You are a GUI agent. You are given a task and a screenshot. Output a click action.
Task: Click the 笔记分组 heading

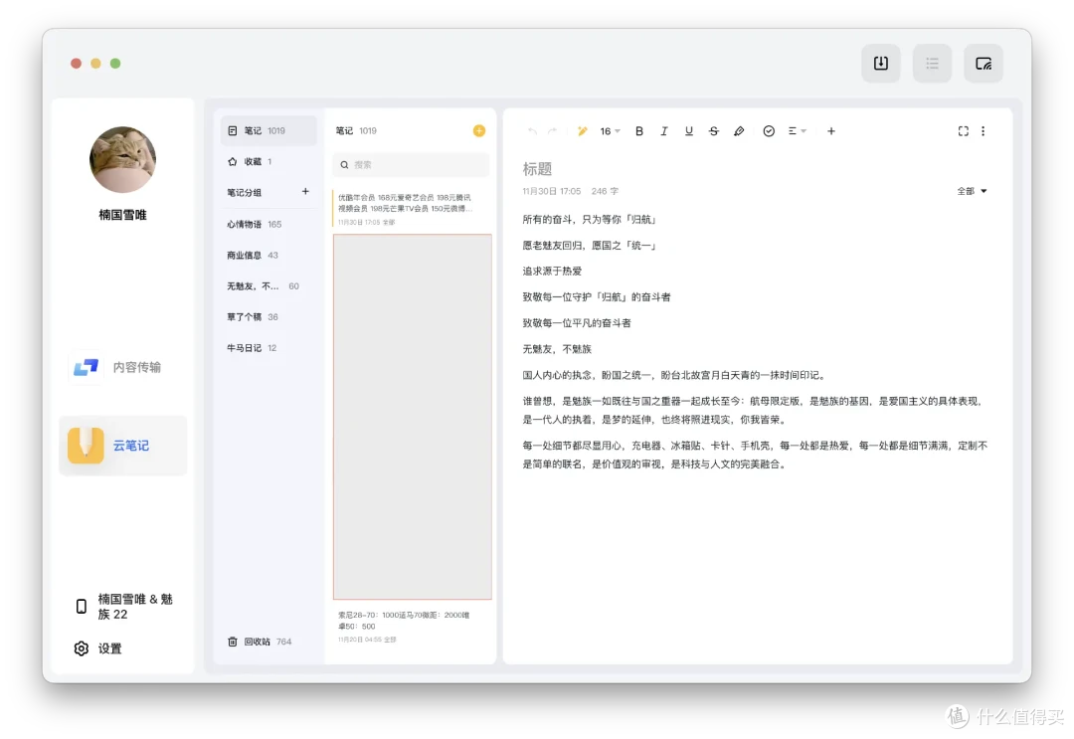[x=245, y=192]
